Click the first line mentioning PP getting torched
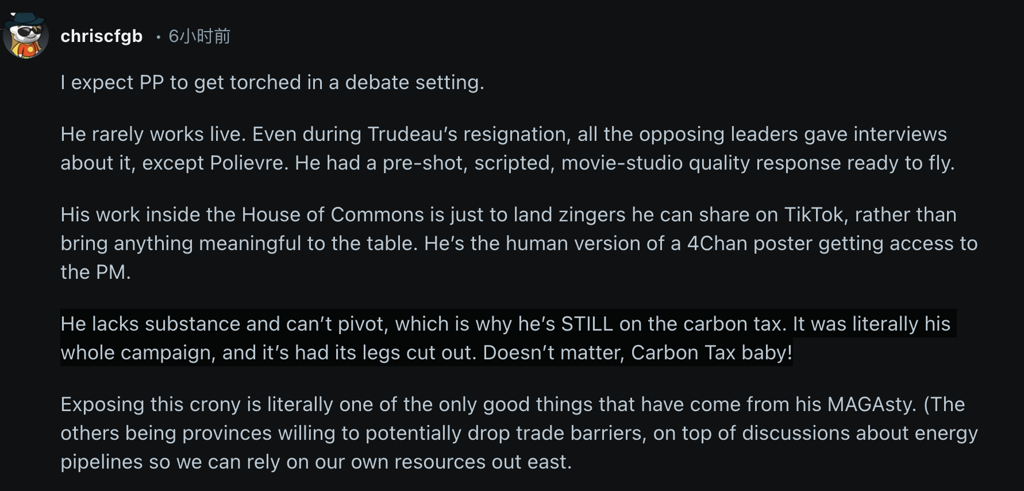Image resolution: width=1024 pixels, height=491 pixels. pyautogui.click(x=272, y=83)
